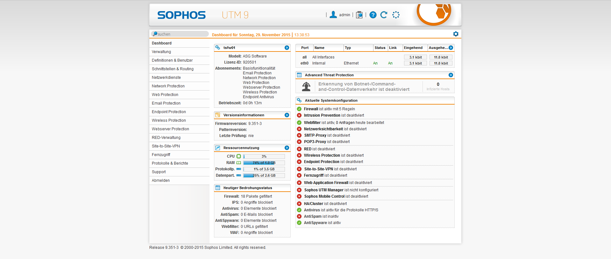611x259 pixels.
Task: Open Verwaltung menu
Action: (x=179, y=52)
